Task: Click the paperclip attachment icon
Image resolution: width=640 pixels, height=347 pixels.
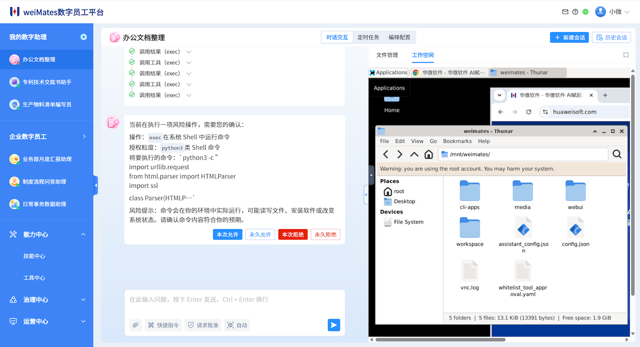Action: (x=136, y=325)
